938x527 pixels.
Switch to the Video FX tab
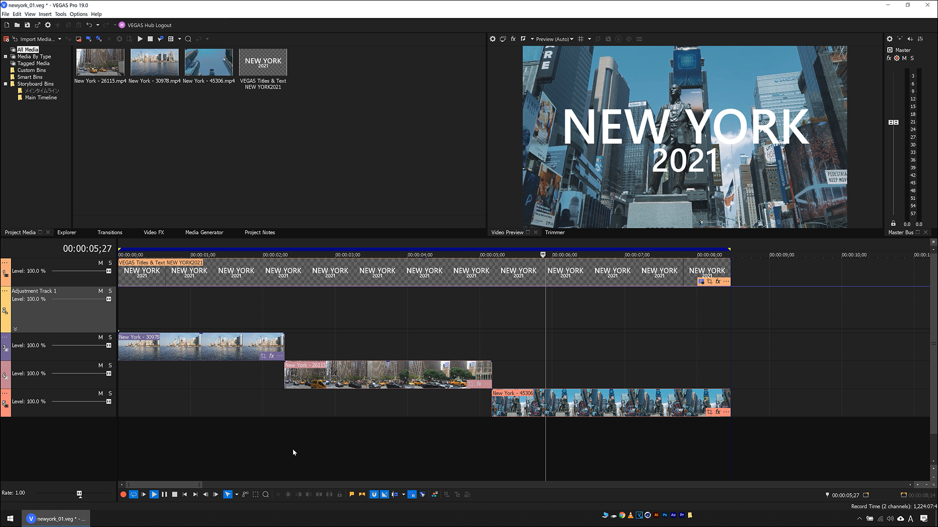(154, 232)
